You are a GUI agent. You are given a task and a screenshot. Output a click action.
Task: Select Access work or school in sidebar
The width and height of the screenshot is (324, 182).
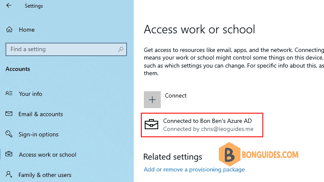tap(48, 155)
